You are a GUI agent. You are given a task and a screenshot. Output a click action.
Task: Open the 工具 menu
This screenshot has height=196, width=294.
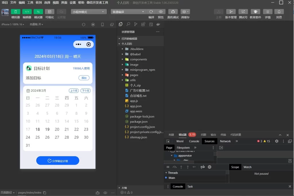coord(30,3)
